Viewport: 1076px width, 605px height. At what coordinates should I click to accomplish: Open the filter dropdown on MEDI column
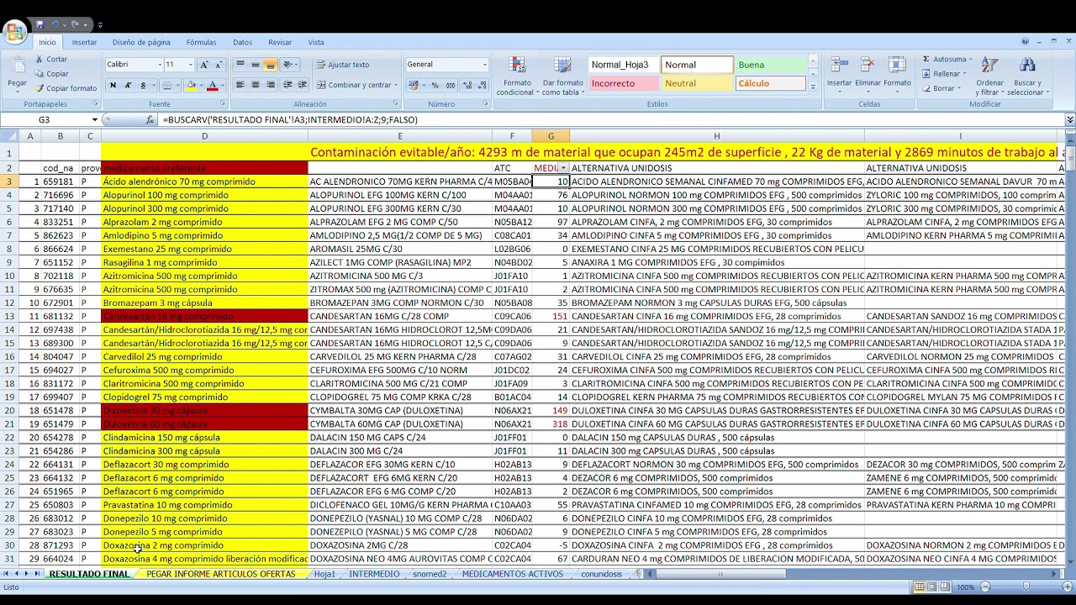pyautogui.click(x=564, y=168)
